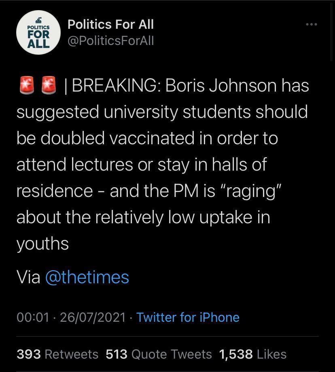Open the @thetimes mention link

87,278
